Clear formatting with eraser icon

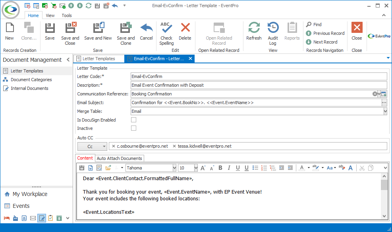(342, 168)
